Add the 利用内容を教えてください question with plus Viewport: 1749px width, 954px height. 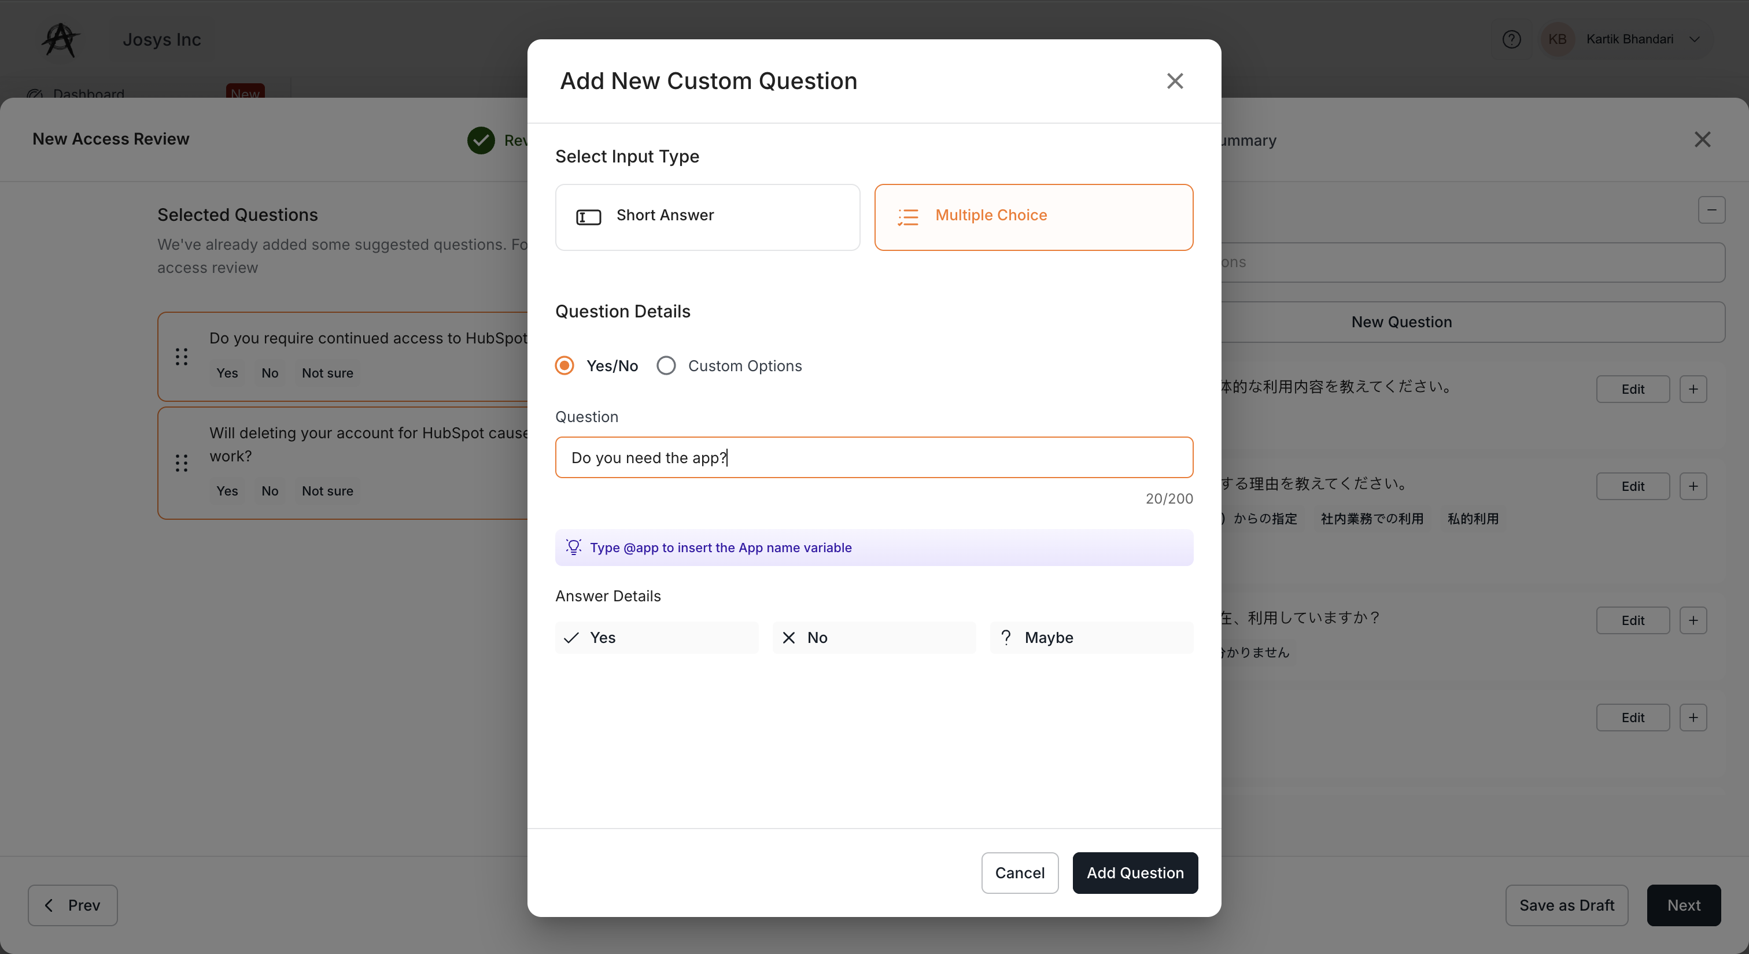pos(1693,389)
